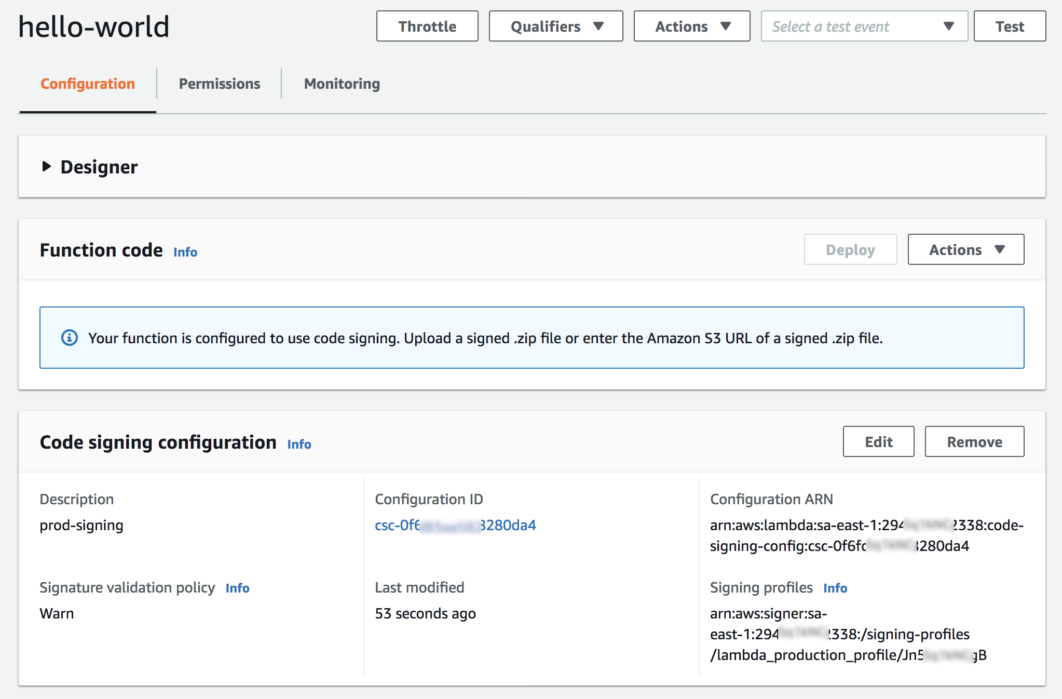Image resolution: width=1062 pixels, height=699 pixels.
Task: Select the Configuration tab
Action: coord(88,84)
